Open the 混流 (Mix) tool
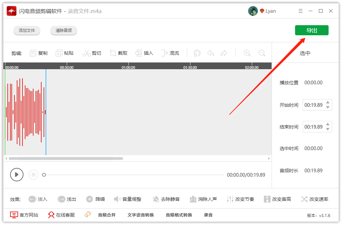342x225 pixels. [x=170, y=53]
